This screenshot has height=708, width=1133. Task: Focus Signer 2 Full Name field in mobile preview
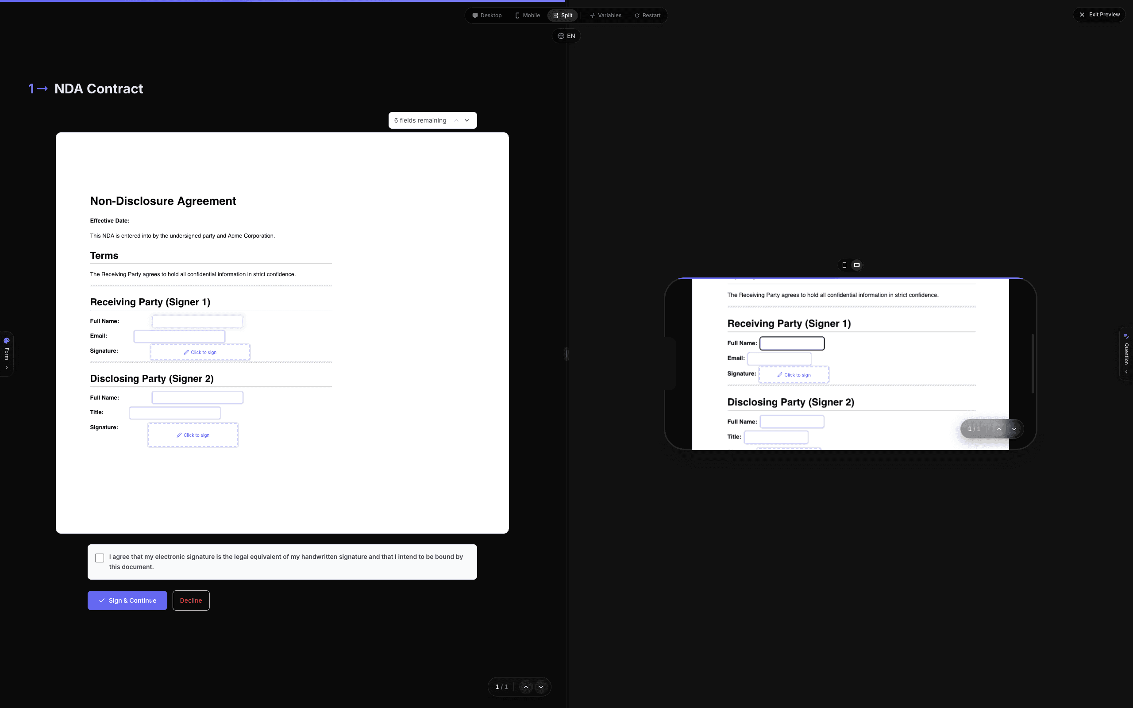pyautogui.click(x=792, y=421)
